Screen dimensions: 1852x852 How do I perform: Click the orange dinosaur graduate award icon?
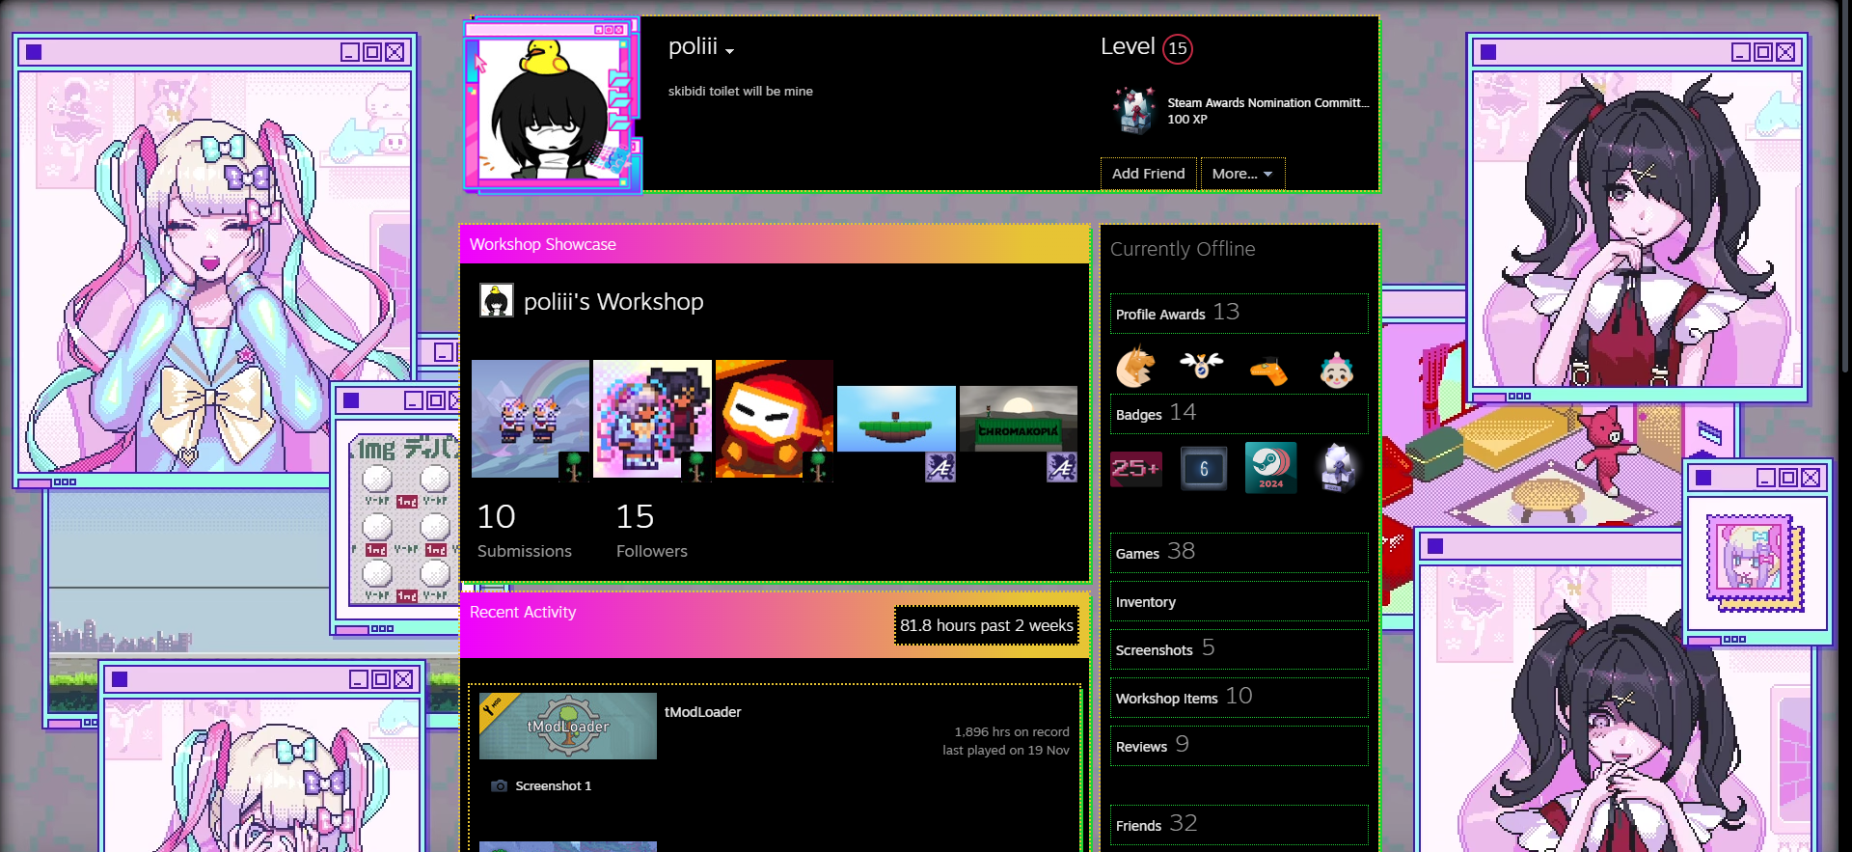[x=1268, y=371]
